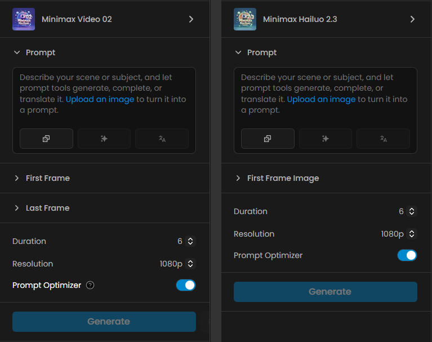The image size is (432, 342).
Task: Click the sparkle enhance icon in Hailuo 2.3 prompt
Action: click(x=326, y=139)
